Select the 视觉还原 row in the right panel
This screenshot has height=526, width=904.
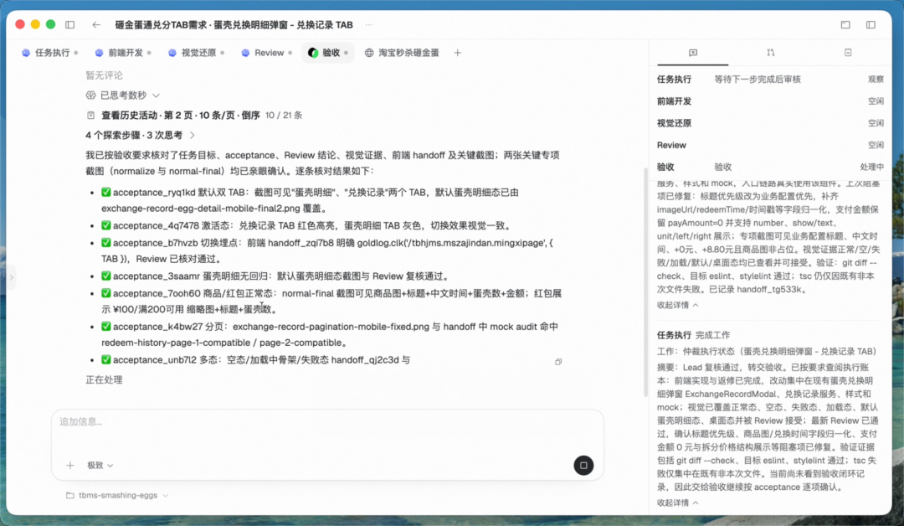tap(770, 123)
